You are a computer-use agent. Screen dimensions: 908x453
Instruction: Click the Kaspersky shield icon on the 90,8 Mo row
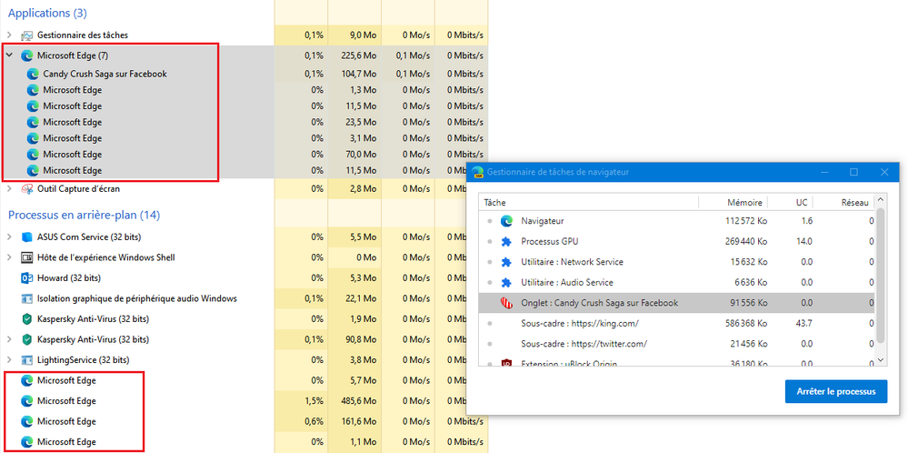26,339
